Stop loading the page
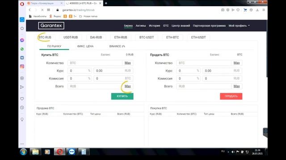286x160 pixels. [x=42, y=10]
